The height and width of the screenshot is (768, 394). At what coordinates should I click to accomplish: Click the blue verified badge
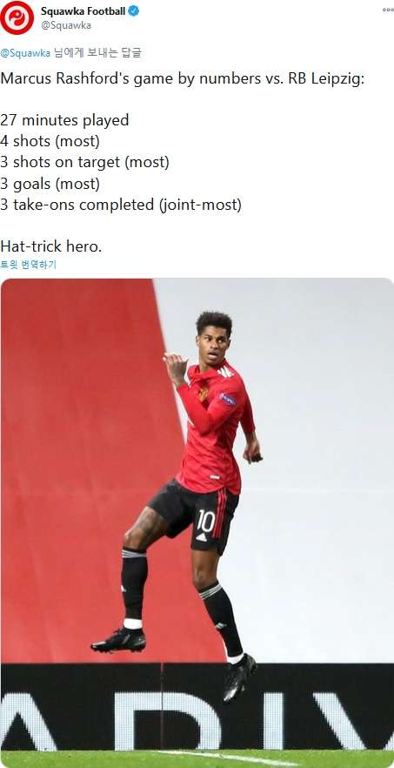[133, 10]
